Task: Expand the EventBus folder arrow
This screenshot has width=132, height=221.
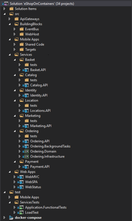Action: (14, 29)
